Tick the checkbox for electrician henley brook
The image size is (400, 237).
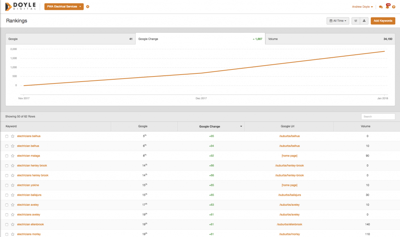[x=7, y=166]
